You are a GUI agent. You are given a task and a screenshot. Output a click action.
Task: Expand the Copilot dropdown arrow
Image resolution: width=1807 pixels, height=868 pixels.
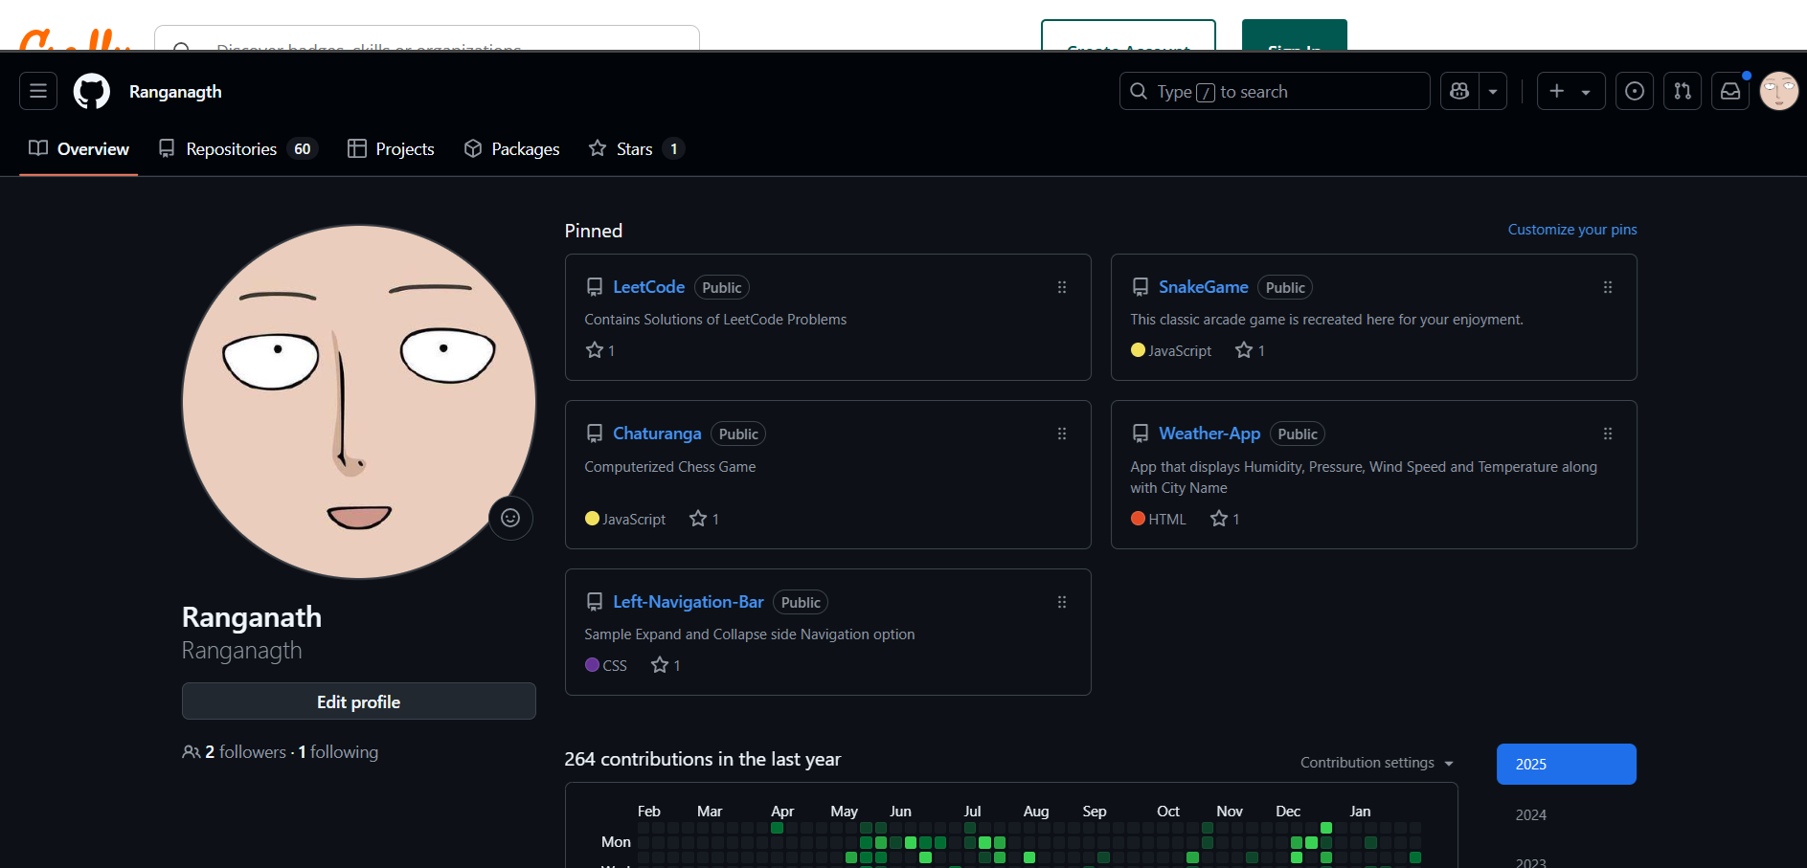point(1493,91)
